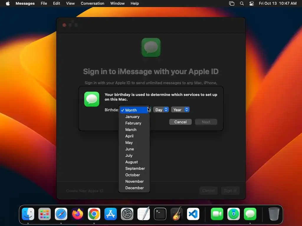Open the Edit menu

point(56,4)
